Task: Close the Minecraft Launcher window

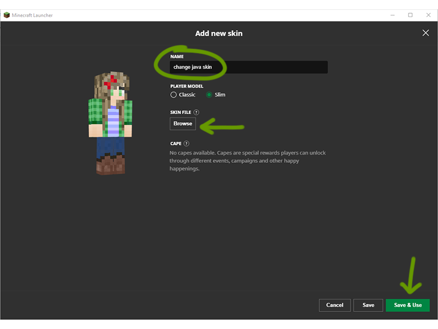Action: coord(427,15)
